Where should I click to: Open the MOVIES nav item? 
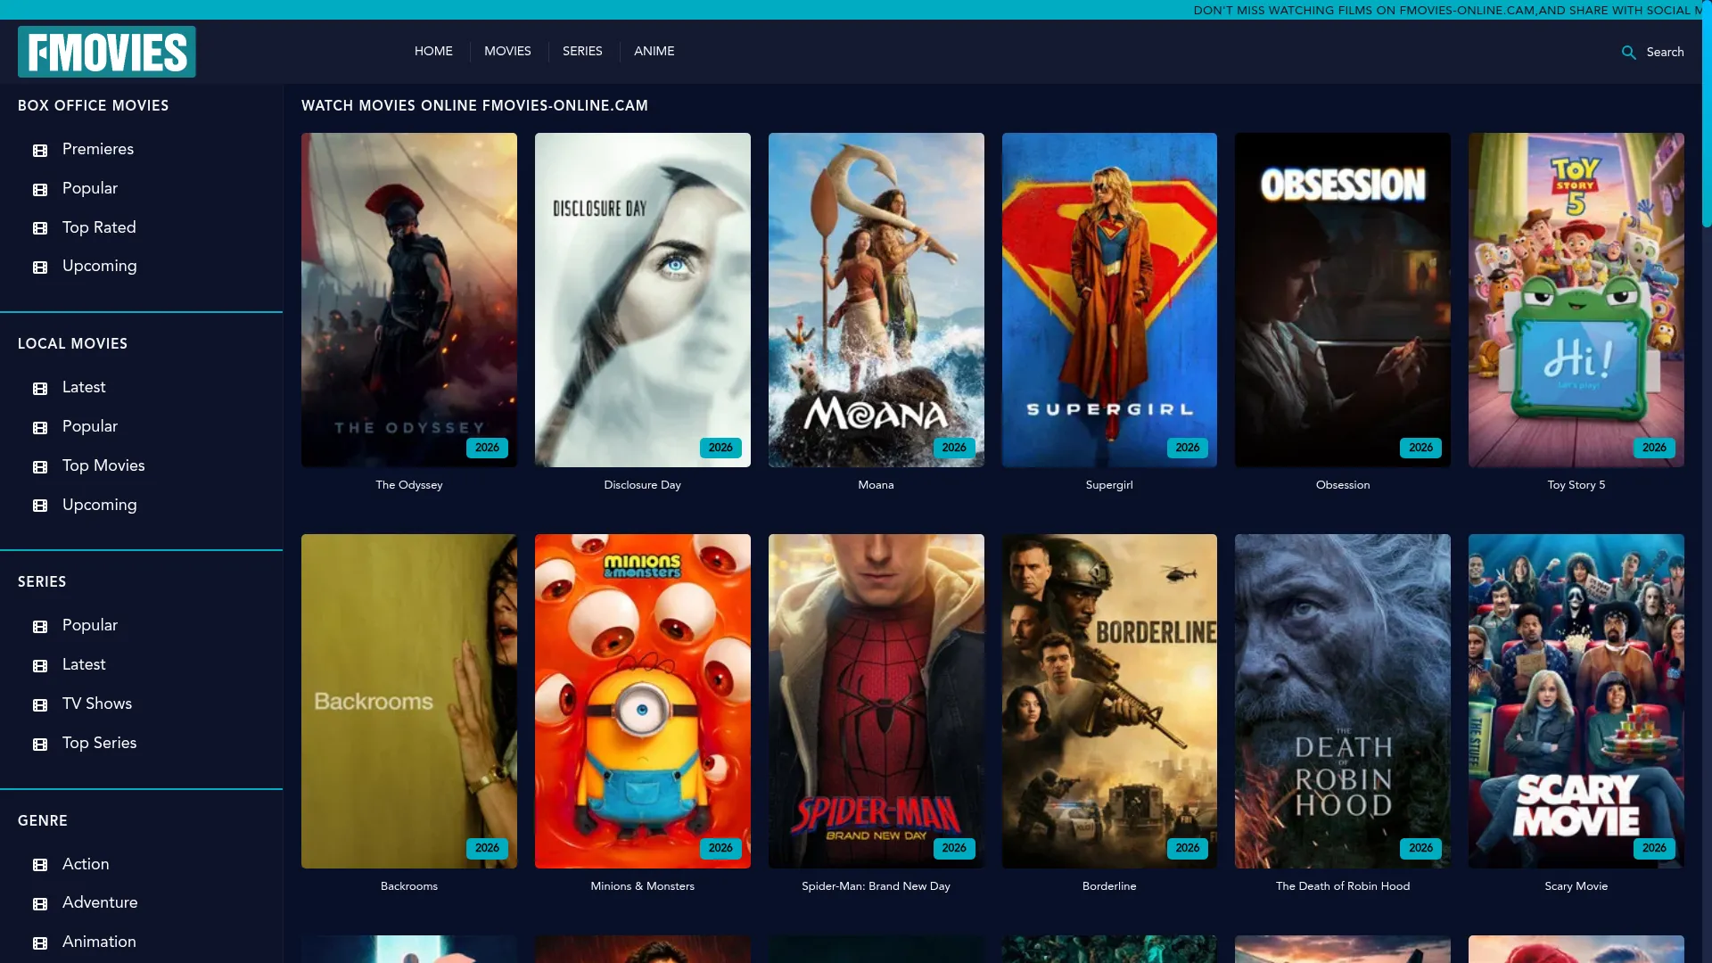(x=507, y=51)
